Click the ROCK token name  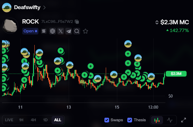[31, 22]
